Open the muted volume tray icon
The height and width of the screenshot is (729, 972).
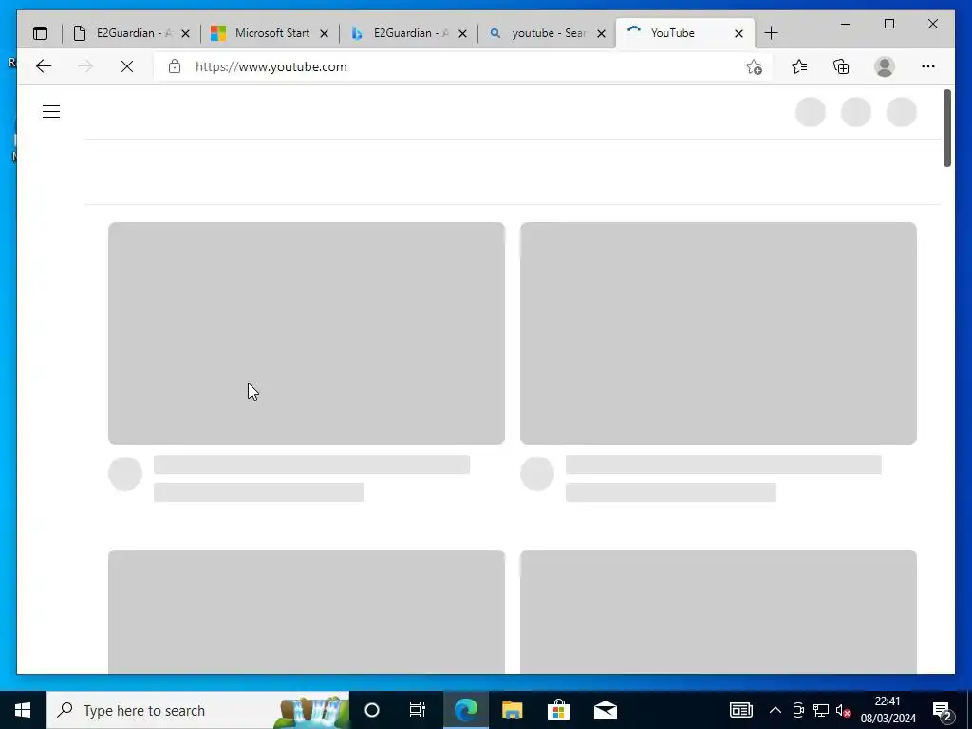coord(843,710)
